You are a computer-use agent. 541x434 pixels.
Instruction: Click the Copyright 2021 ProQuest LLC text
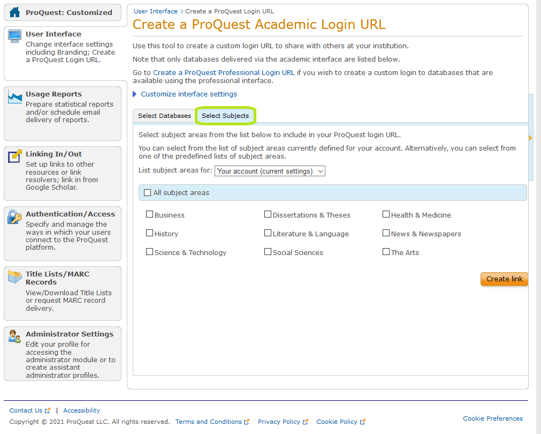pyautogui.click(x=89, y=422)
